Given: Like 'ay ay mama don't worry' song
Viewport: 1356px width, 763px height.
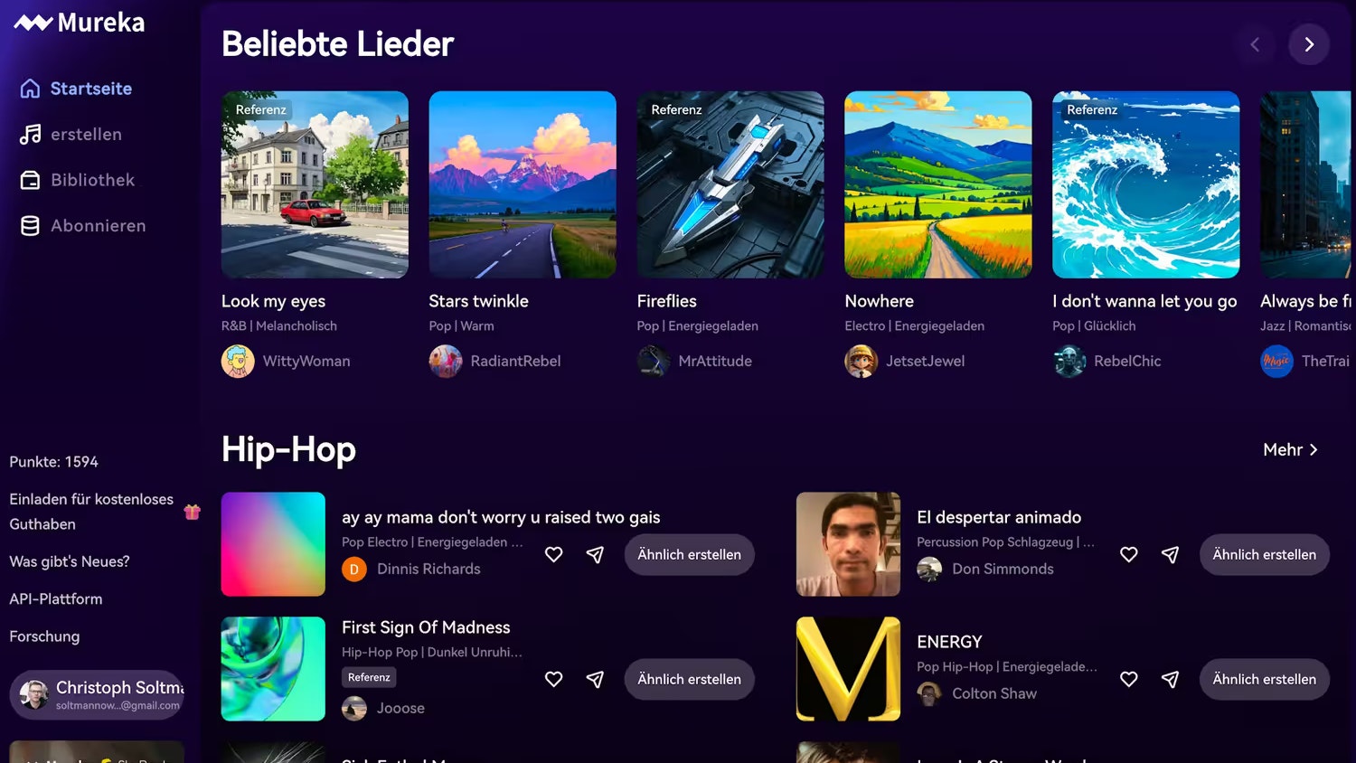Looking at the screenshot, I should click(553, 554).
